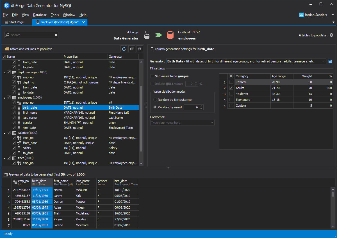Select Random by timestamp option

tap(155, 100)
